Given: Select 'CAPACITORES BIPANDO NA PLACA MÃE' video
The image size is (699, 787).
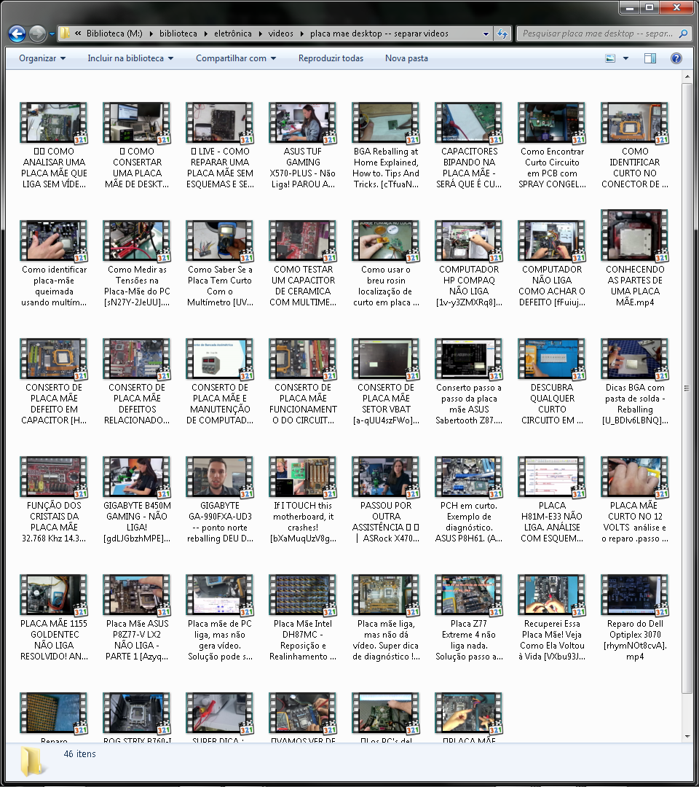Looking at the screenshot, I should click(x=469, y=146).
